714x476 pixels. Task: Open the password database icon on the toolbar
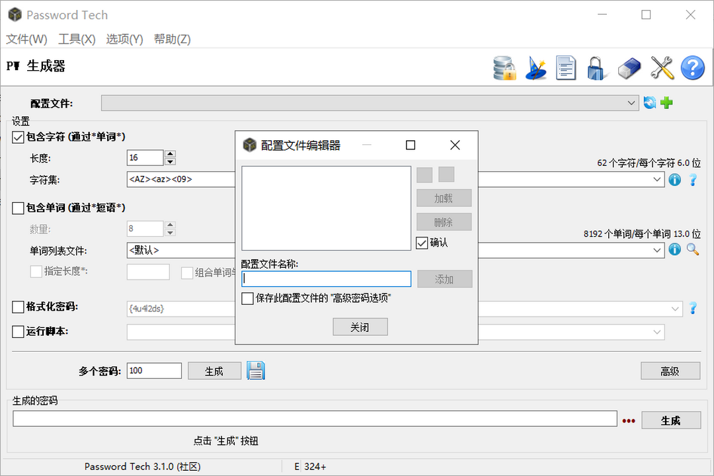pyautogui.click(x=504, y=68)
